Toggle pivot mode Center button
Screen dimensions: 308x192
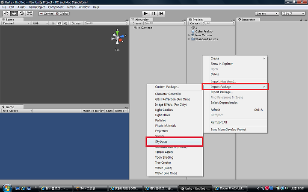(x=46, y=14)
